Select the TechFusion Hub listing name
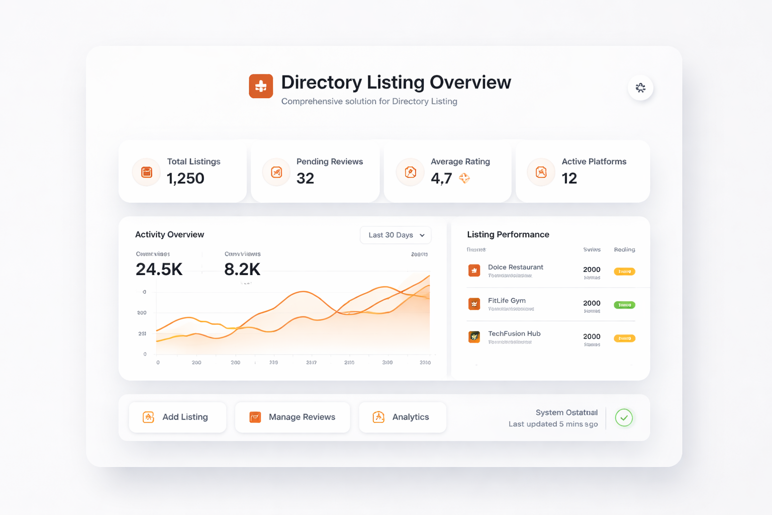 tap(514, 333)
